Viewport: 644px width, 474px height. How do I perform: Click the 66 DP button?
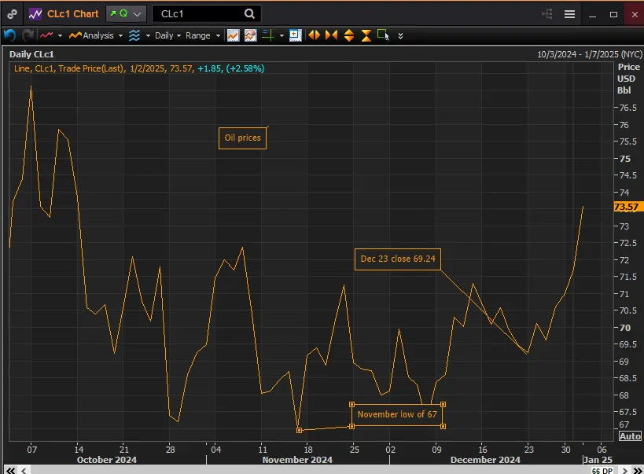[x=602, y=470]
